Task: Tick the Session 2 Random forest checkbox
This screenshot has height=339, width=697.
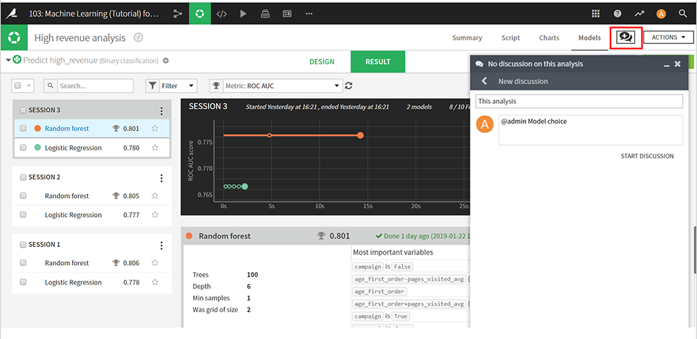Action: 23,196
